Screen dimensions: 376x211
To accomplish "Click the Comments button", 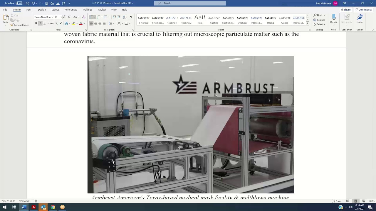I will tap(364, 10).
